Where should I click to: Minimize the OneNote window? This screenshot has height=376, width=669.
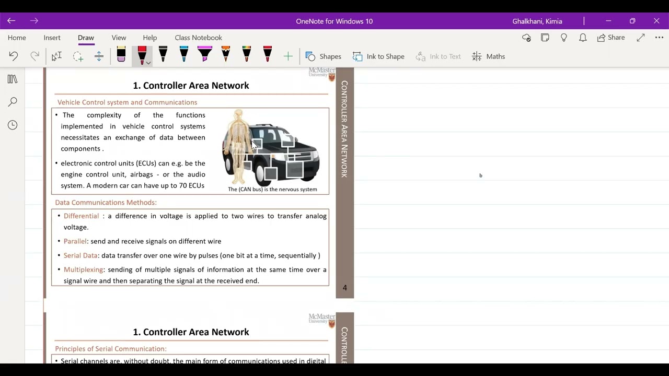tap(608, 21)
